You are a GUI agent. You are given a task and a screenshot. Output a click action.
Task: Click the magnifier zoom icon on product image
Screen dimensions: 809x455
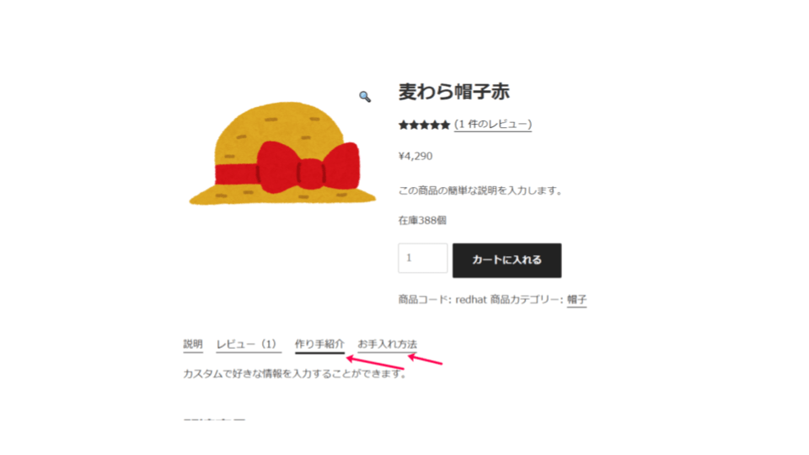pyautogui.click(x=365, y=96)
